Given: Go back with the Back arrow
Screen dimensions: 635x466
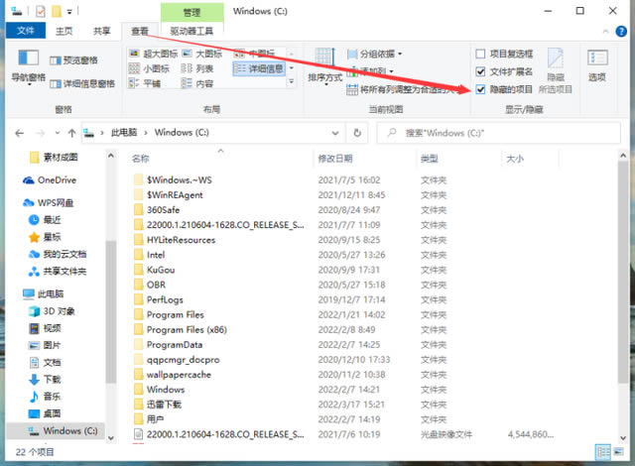Looking at the screenshot, I should coord(20,133).
